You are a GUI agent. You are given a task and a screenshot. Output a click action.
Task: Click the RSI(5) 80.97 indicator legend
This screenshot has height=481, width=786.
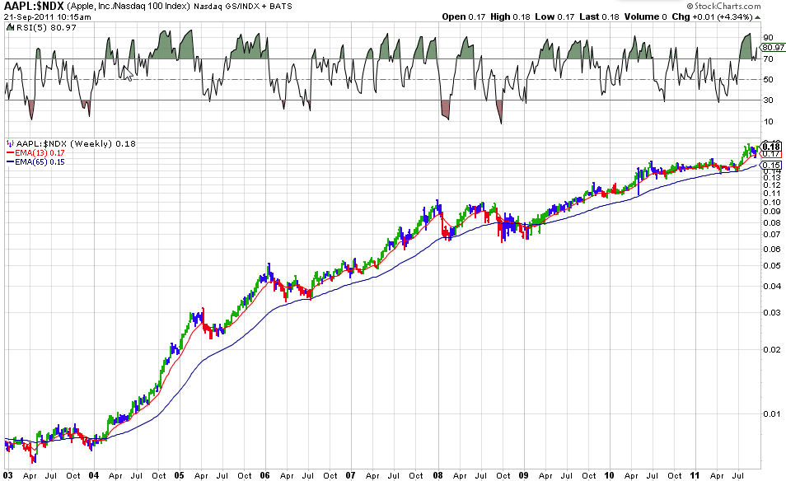tap(46, 27)
